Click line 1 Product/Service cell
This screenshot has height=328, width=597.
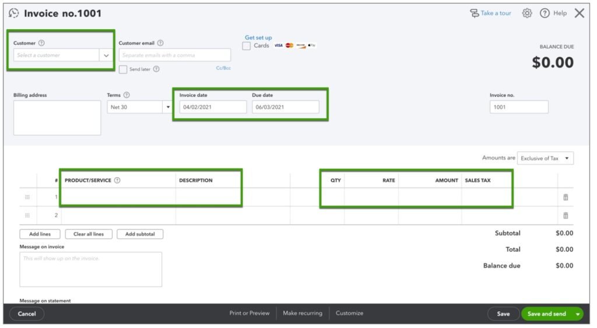(x=118, y=197)
